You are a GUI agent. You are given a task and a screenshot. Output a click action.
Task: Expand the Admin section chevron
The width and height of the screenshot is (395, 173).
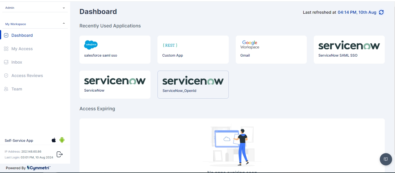point(64,8)
